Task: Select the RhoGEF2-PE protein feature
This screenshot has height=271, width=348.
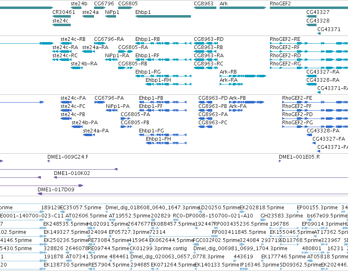Action: (x=315, y=102)
